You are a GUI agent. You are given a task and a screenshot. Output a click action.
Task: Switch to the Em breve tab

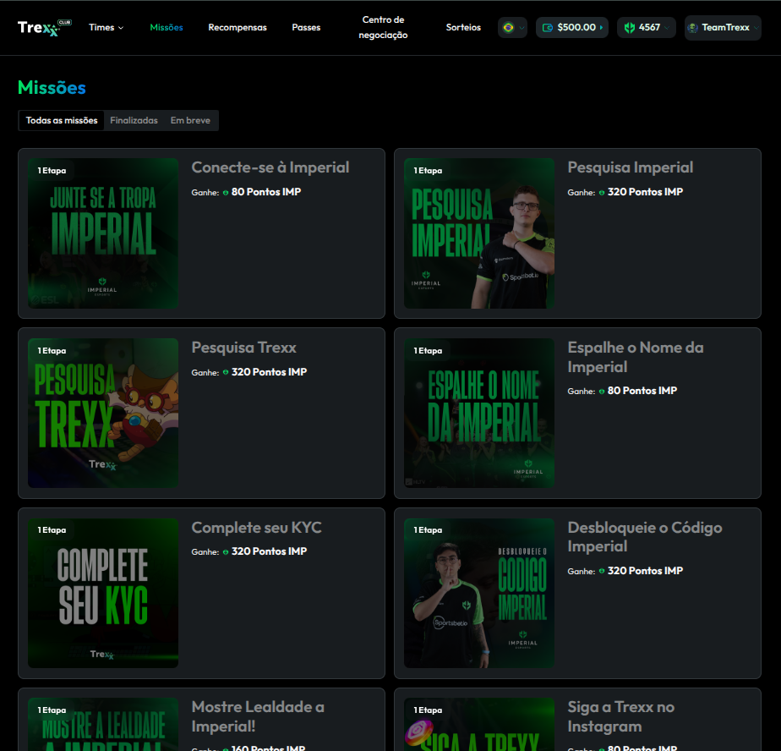click(x=190, y=121)
